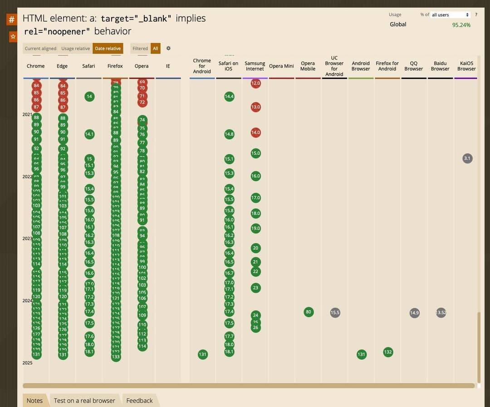The height and width of the screenshot is (407, 490).
Task: Toggle the Filtered browsers option
Action: (x=140, y=49)
